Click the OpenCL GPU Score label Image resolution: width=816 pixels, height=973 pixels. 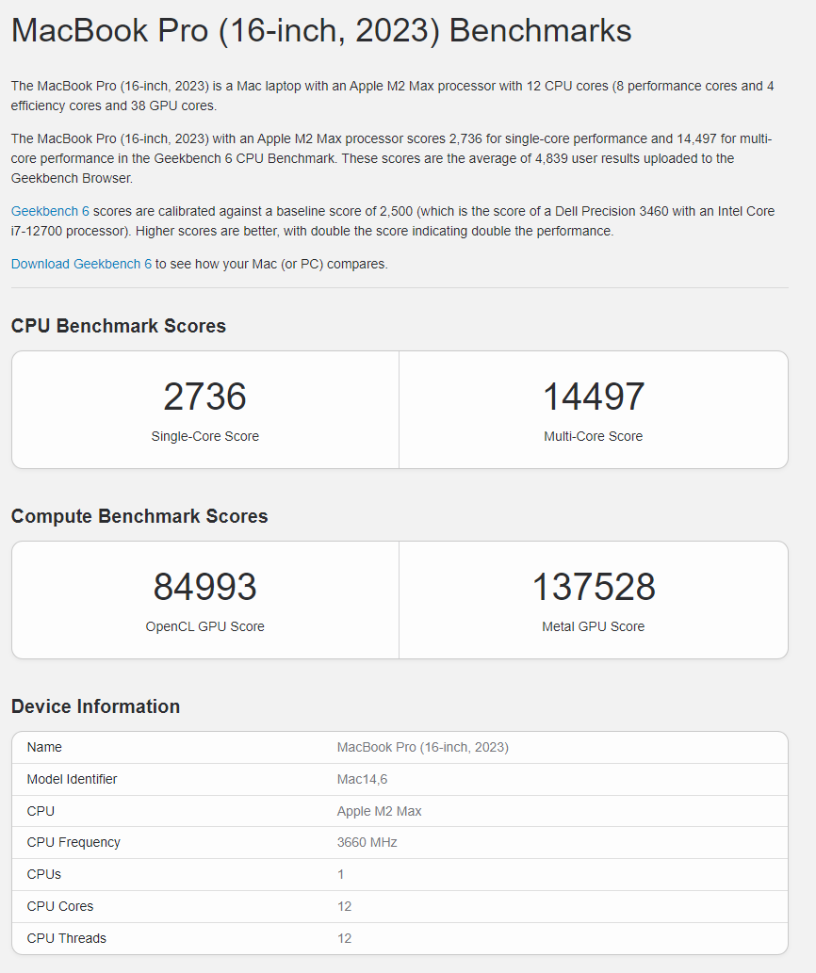(204, 626)
